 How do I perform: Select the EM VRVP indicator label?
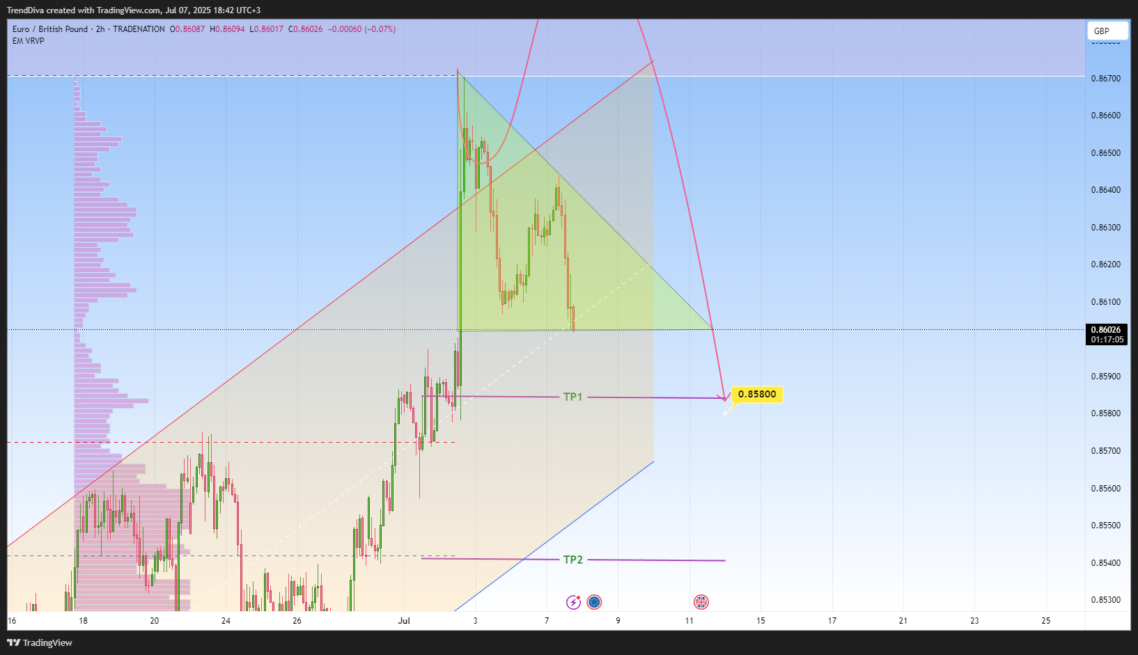(x=29, y=41)
